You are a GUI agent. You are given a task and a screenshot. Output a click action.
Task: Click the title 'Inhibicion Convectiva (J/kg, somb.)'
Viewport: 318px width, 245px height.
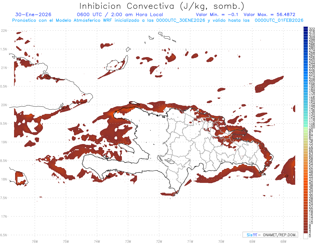[162, 6]
